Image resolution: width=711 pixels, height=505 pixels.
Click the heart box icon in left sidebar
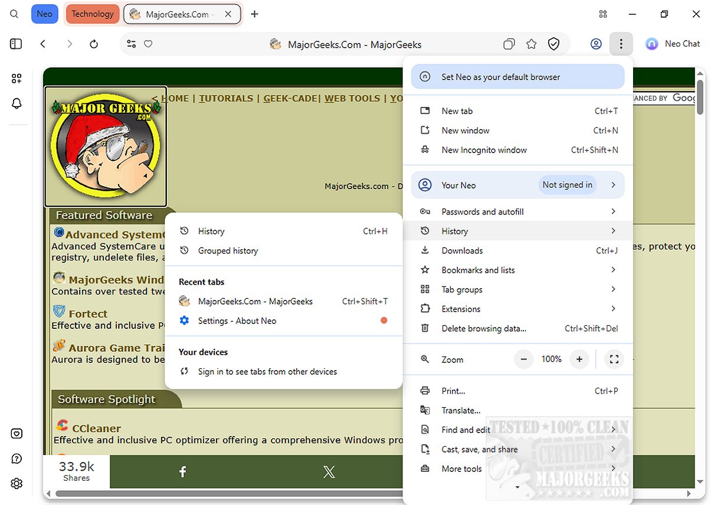click(x=17, y=434)
